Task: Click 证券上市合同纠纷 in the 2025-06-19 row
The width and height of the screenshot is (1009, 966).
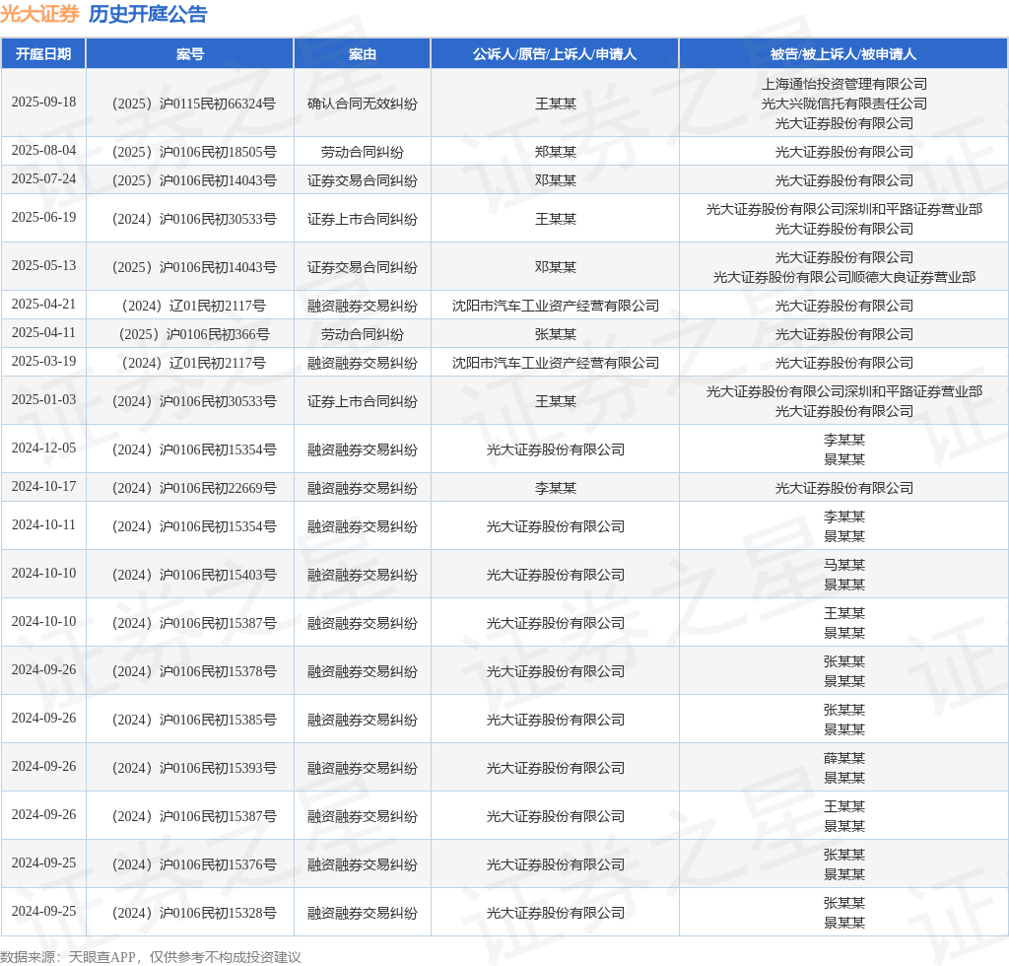Action: [x=363, y=219]
